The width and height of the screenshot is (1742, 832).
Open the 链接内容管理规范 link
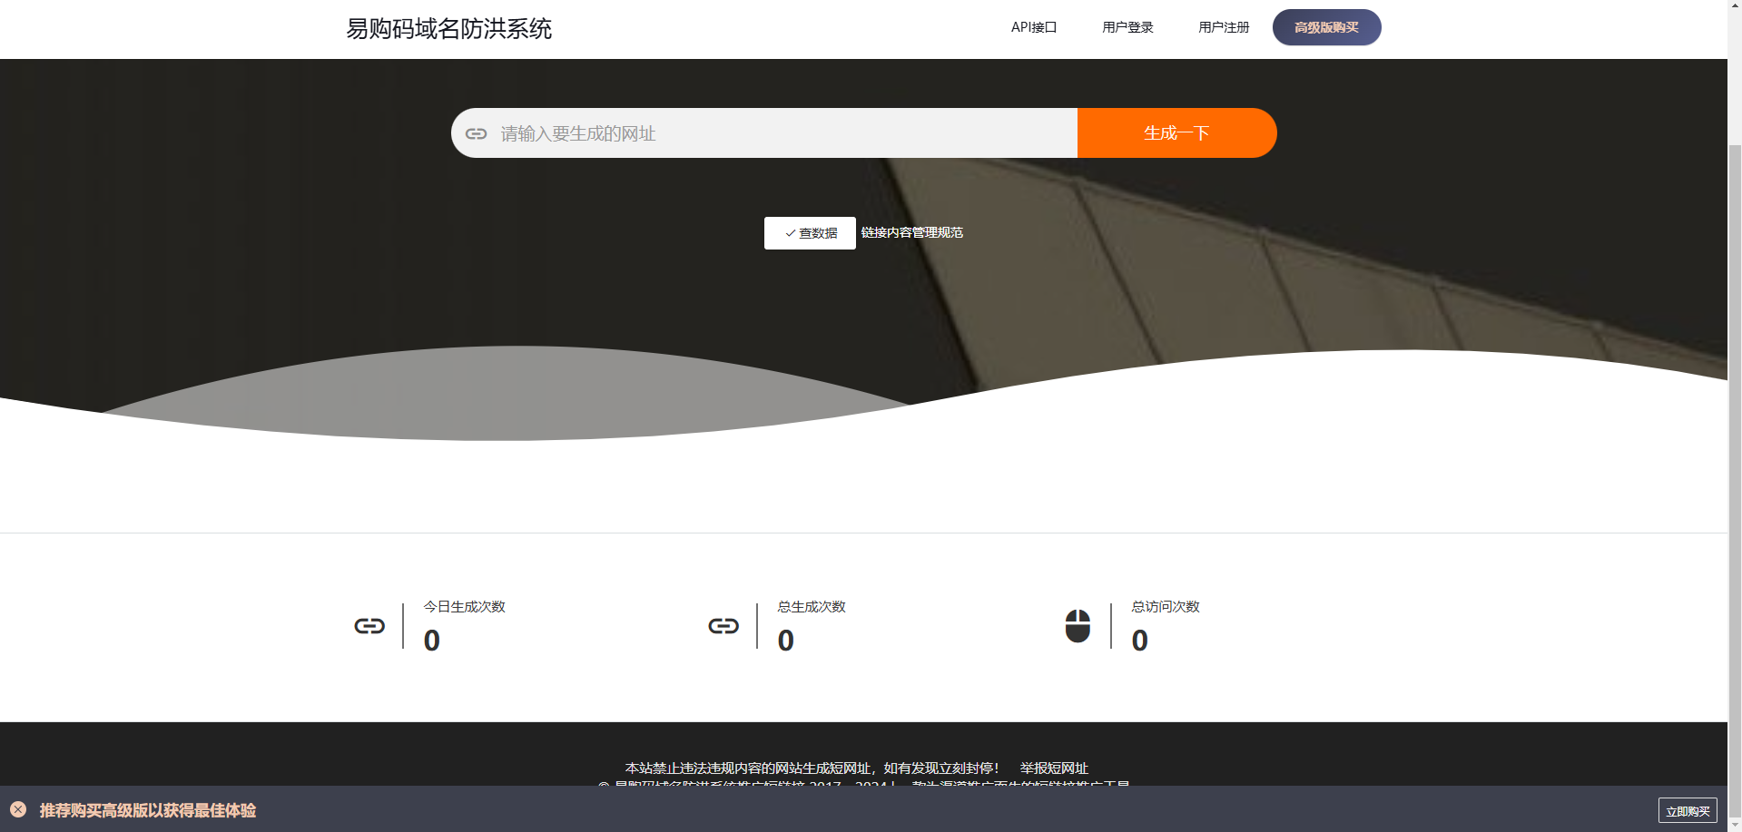(x=911, y=233)
